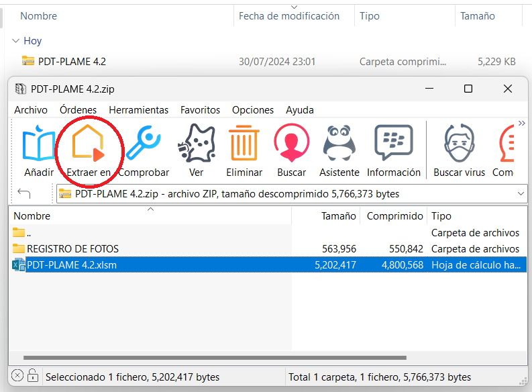This screenshot has width=532, height=392.
Task: Click the Excel file icon of PDT-PLAME 4.2.xlsm
Action: click(19, 264)
